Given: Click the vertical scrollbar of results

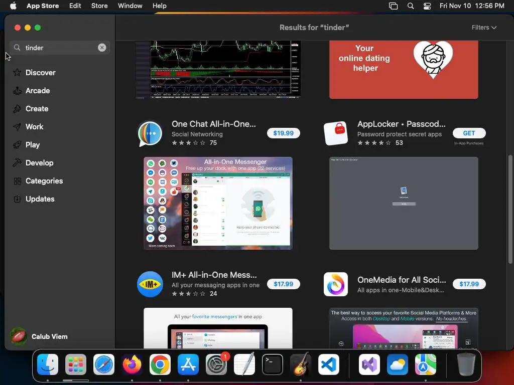Looking at the screenshot, I should 510,209.
